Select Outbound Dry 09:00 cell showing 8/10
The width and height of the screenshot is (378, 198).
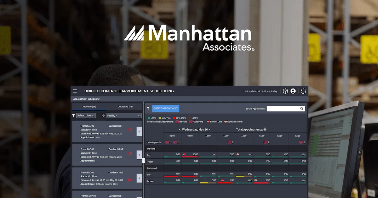(190, 174)
